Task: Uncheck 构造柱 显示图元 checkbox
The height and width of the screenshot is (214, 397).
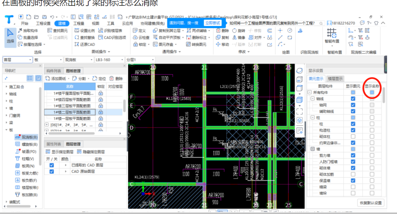Action: pyautogui.click(x=353, y=130)
